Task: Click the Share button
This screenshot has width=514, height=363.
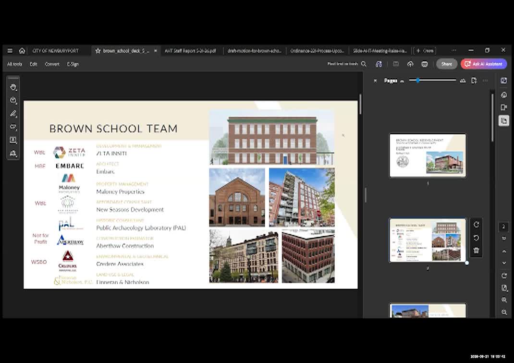Action: (x=446, y=64)
